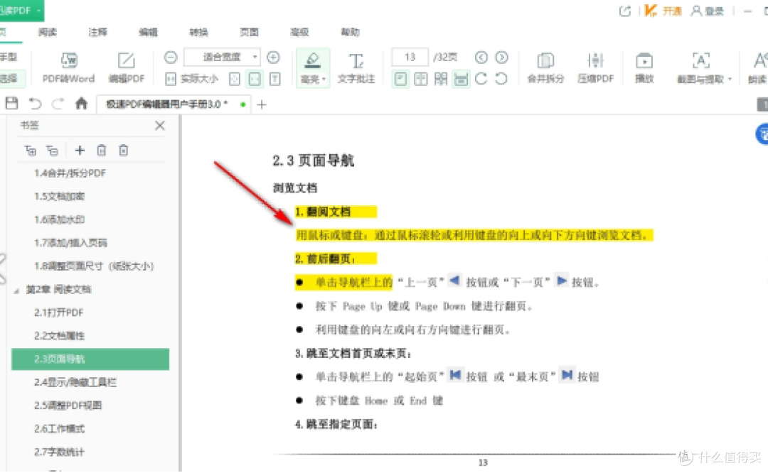Viewport: 768px width, 473px height.
Task: Open bookmark 2.6工作模式
Action: click(x=59, y=428)
